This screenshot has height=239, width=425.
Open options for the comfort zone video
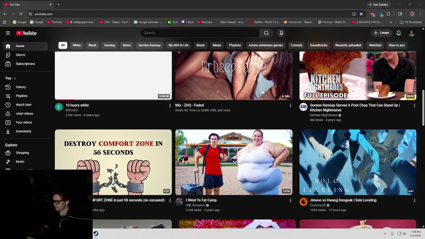coord(170,200)
